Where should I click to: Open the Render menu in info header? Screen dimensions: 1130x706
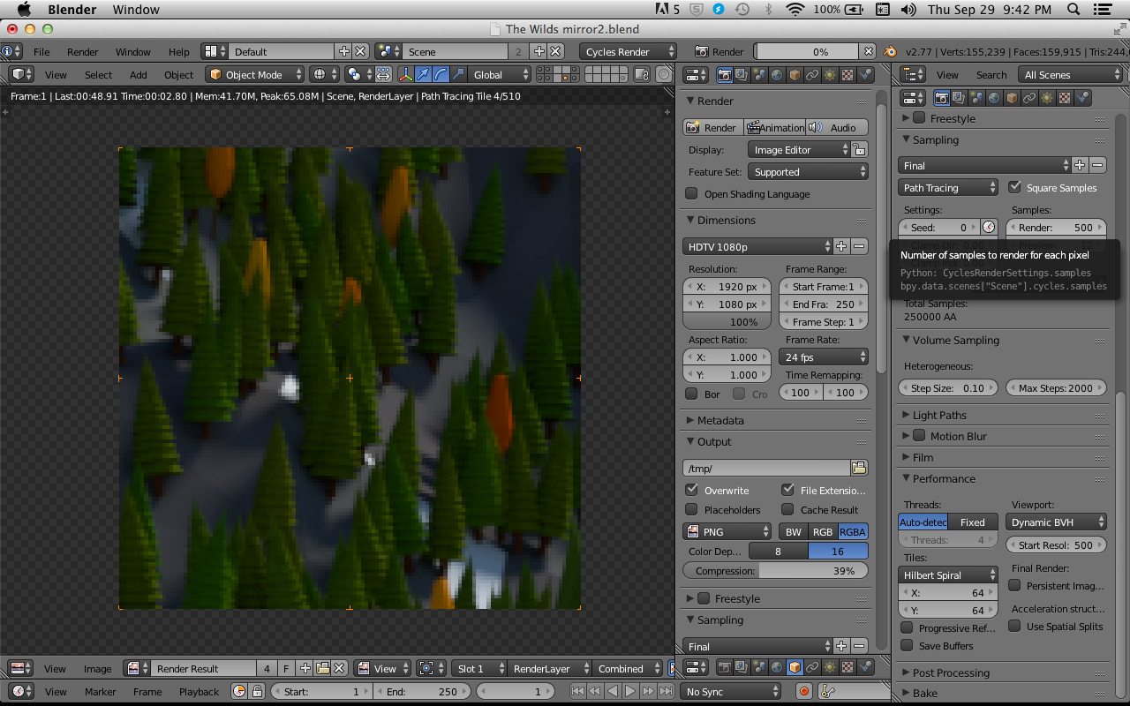pos(83,52)
